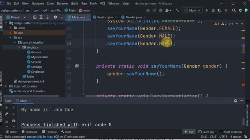Toggle soft-wrap icon in Run console

(x=14, y=120)
